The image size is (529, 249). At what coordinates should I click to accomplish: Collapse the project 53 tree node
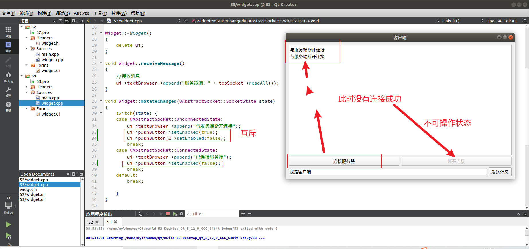tap(21, 76)
